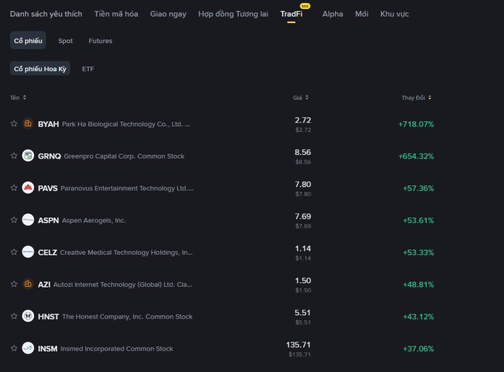Screen dimensions: 504x372
Task: Toggle the star next to ASPN
Action: (14, 220)
